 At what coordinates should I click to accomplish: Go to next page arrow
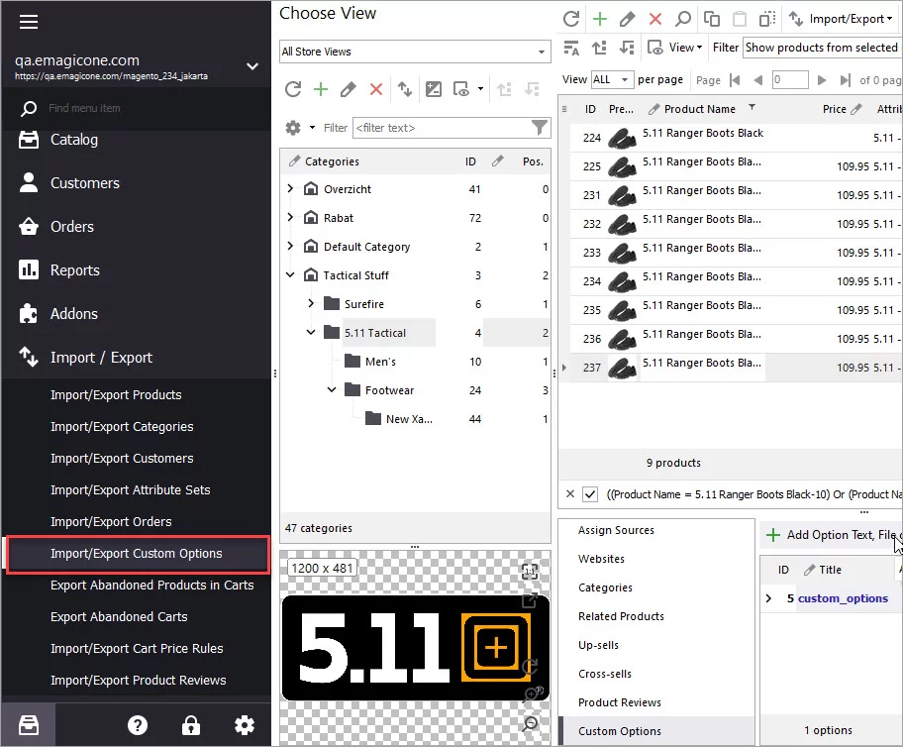822,80
